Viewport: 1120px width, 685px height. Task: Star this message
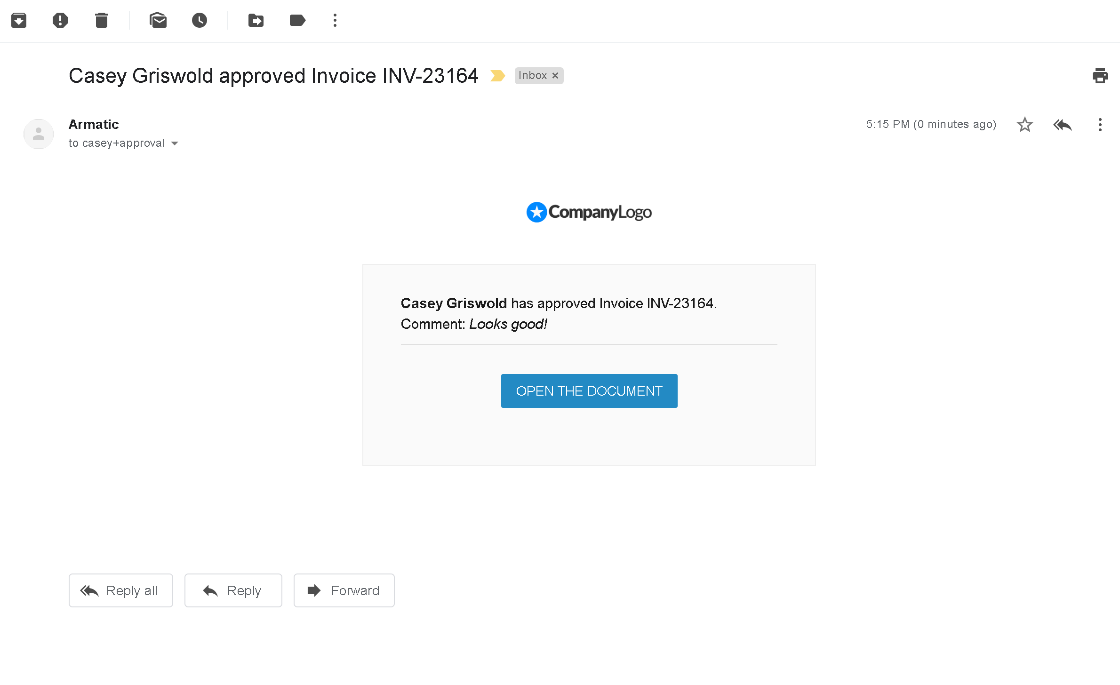(1025, 125)
